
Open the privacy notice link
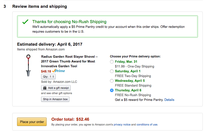tap(122, 124)
